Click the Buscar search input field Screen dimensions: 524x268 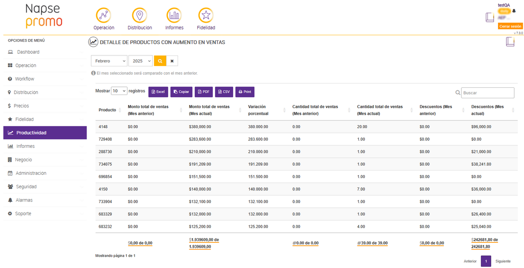coord(487,93)
